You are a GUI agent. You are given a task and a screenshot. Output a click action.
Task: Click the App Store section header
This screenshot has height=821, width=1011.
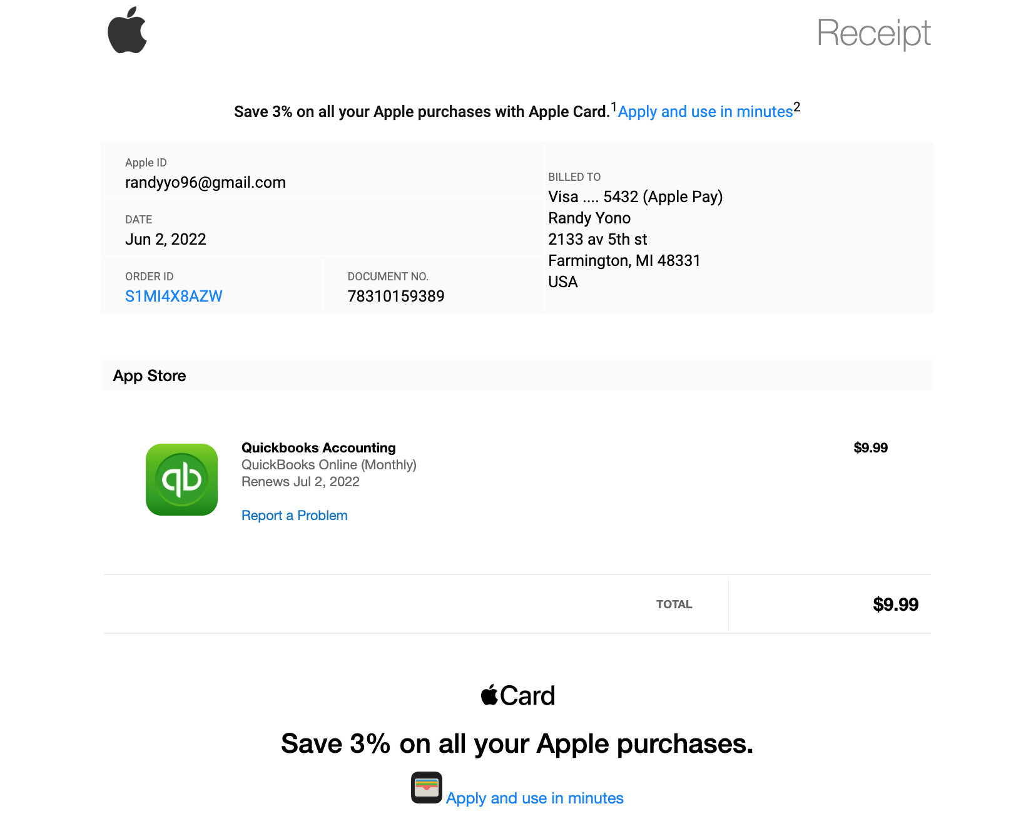tap(150, 376)
